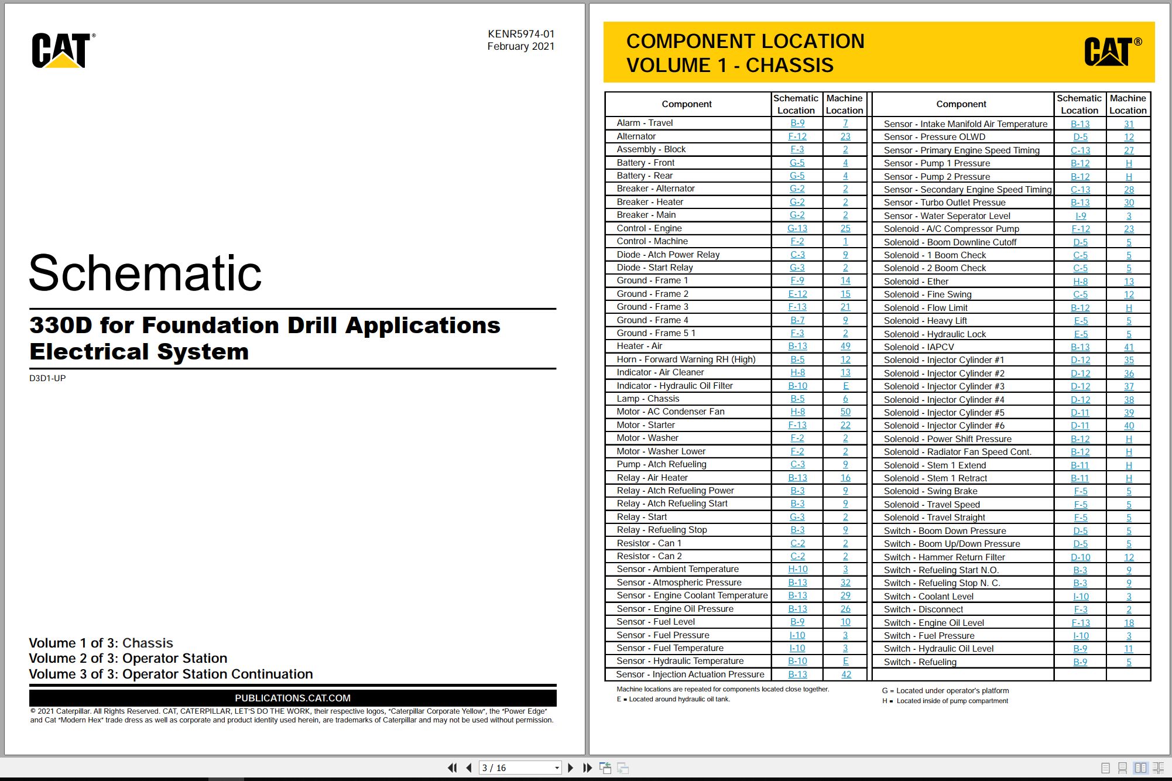Click machine location 1 for Control - Machine
The width and height of the screenshot is (1172, 781).
845,241
